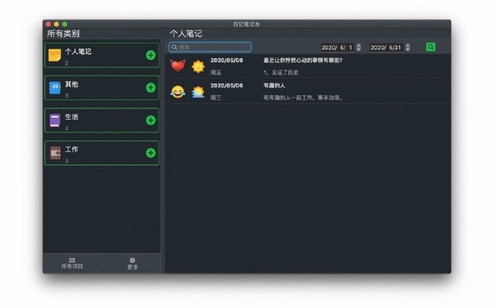Viewport: 494px width, 308px height.
Task: Click the 周五 weekday label
Action: pos(216,72)
